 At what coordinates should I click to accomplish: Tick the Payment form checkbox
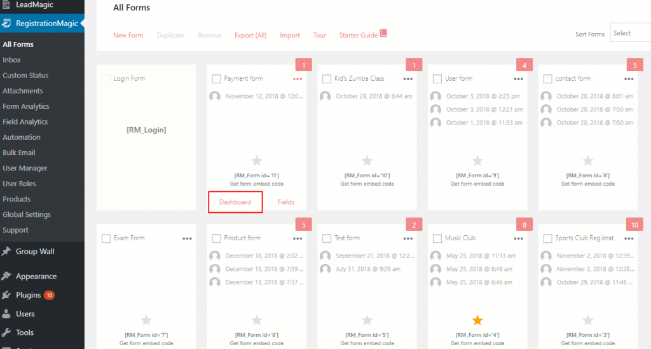pos(216,79)
